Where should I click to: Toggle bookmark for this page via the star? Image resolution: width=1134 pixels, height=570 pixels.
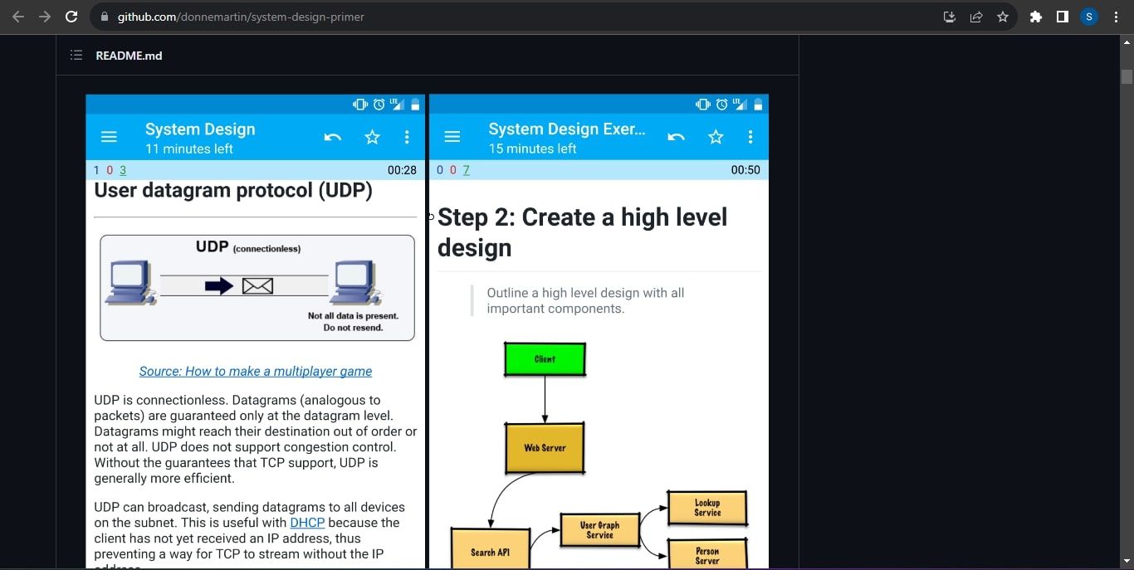click(x=1002, y=16)
